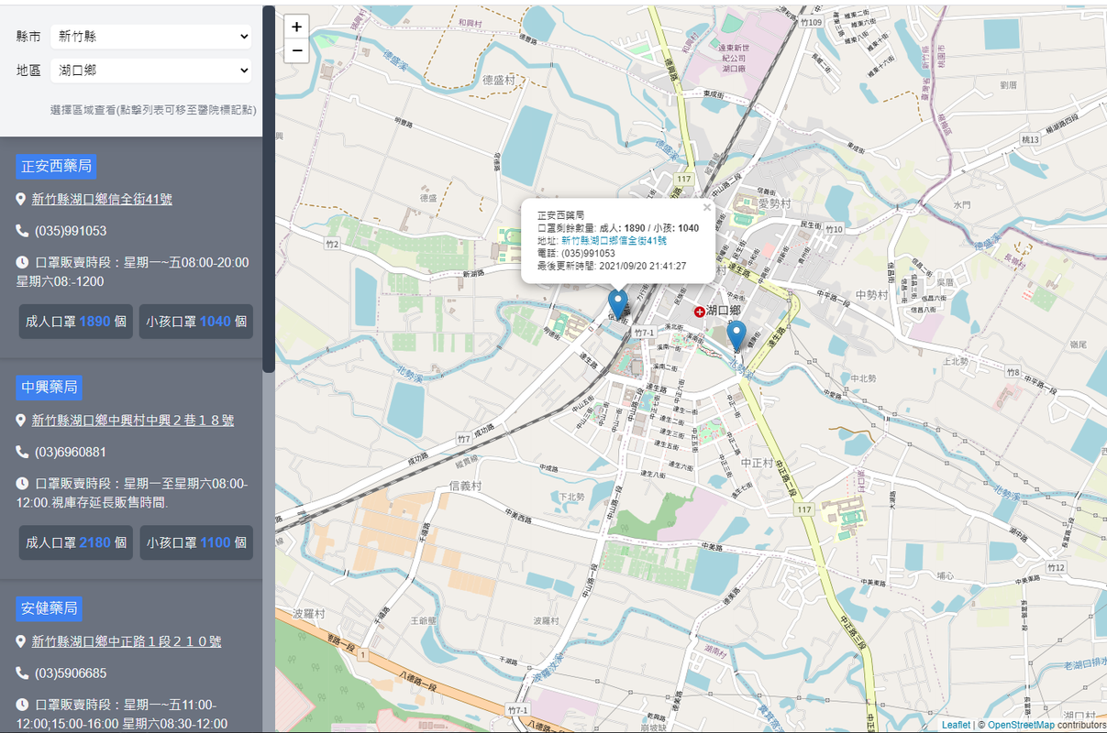The width and height of the screenshot is (1107, 733).
Task: Click the red hospital cross icon on map
Action: point(700,312)
